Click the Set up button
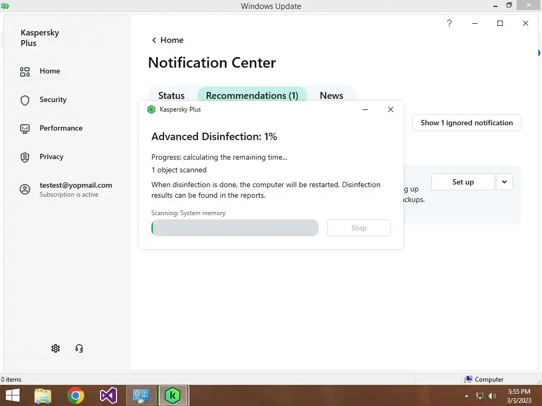 (463, 182)
